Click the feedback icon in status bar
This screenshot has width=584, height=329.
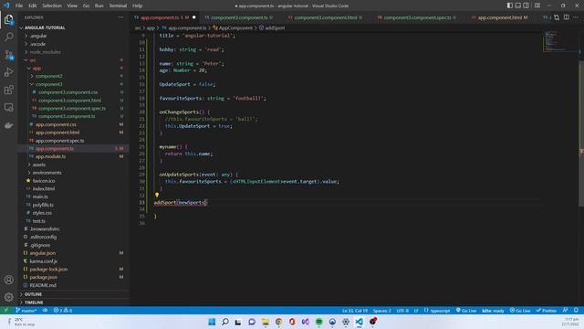click(x=565, y=311)
